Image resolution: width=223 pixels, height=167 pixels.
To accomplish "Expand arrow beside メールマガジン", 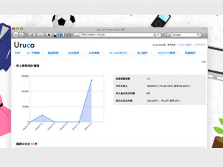I will 130,53.
